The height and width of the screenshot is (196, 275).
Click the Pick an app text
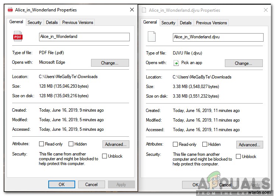point(192,63)
